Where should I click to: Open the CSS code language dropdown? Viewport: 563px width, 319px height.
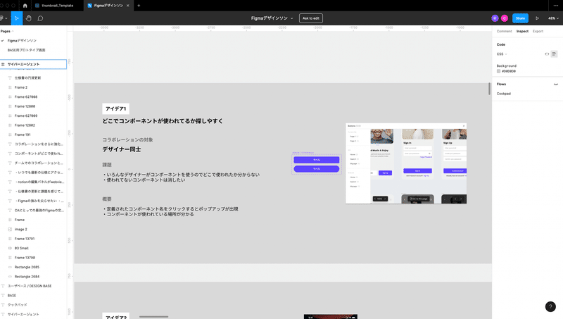(x=502, y=54)
